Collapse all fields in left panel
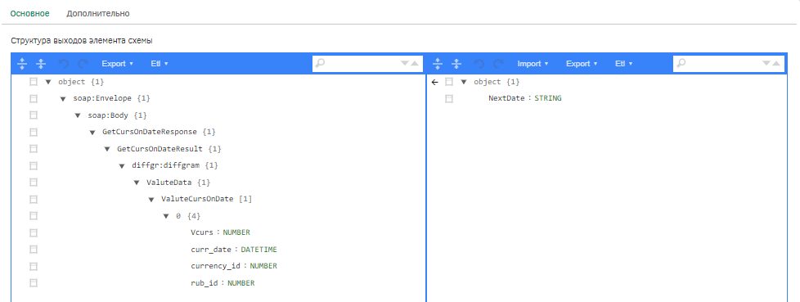Screen dimensions: 800x302 pyautogui.click(x=42, y=64)
